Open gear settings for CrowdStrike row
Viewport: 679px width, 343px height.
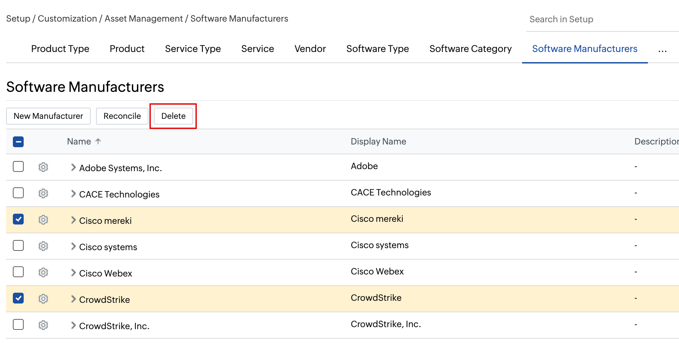pos(43,299)
